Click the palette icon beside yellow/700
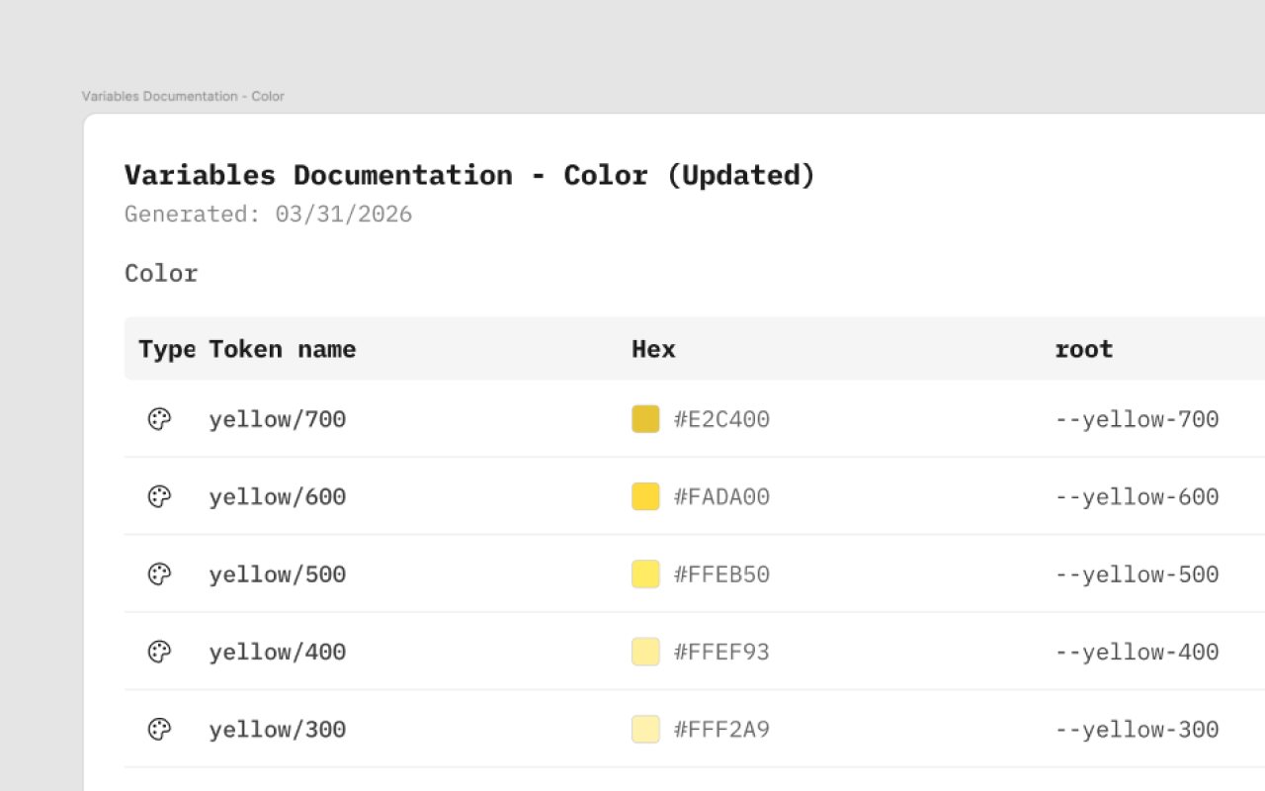 [159, 419]
